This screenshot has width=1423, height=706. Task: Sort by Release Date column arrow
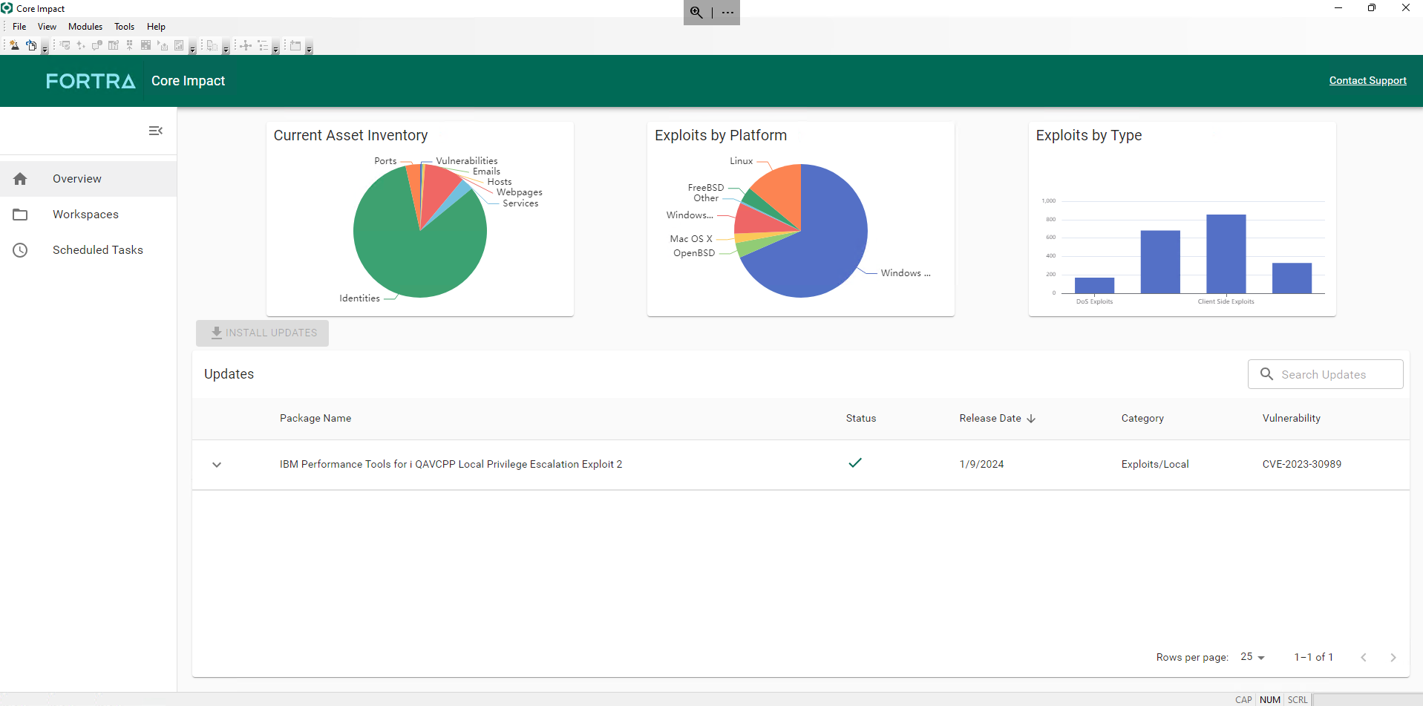click(x=1031, y=419)
